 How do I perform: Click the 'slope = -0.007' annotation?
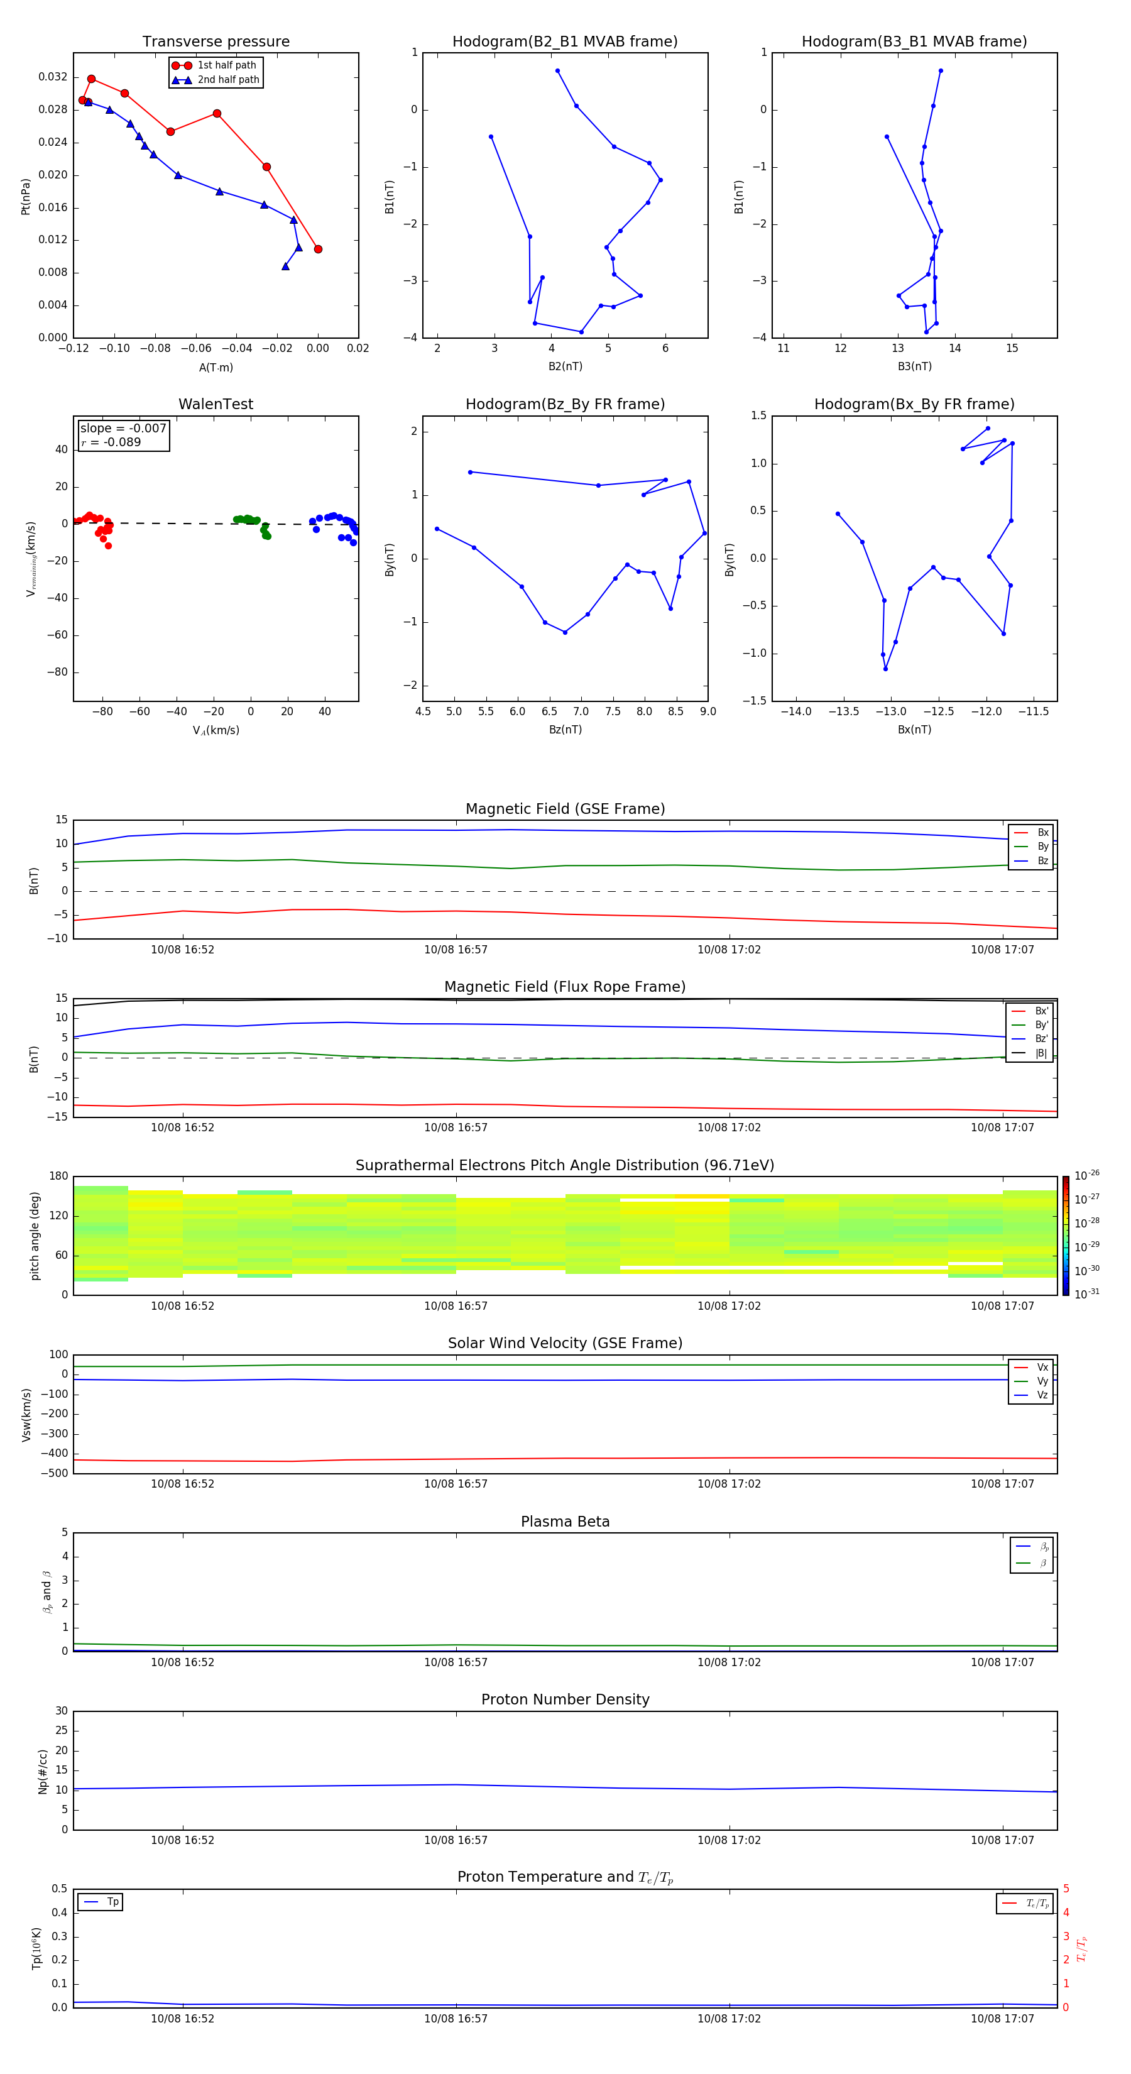pos(123,429)
